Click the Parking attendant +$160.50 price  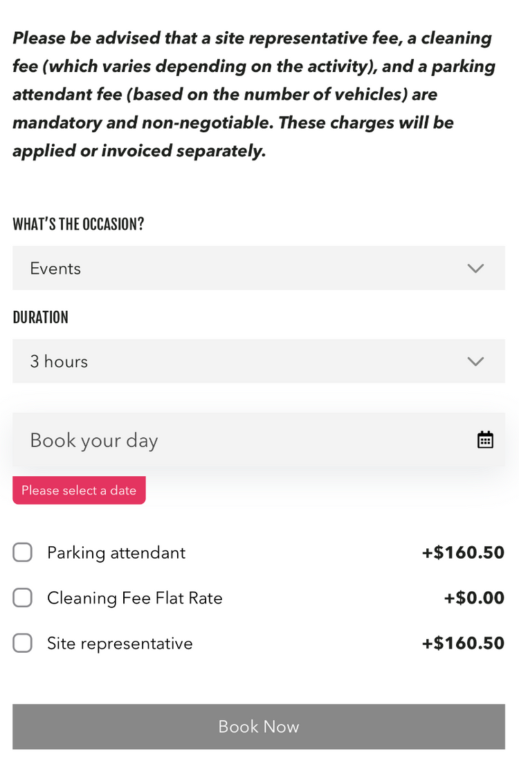click(x=463, y=552)
